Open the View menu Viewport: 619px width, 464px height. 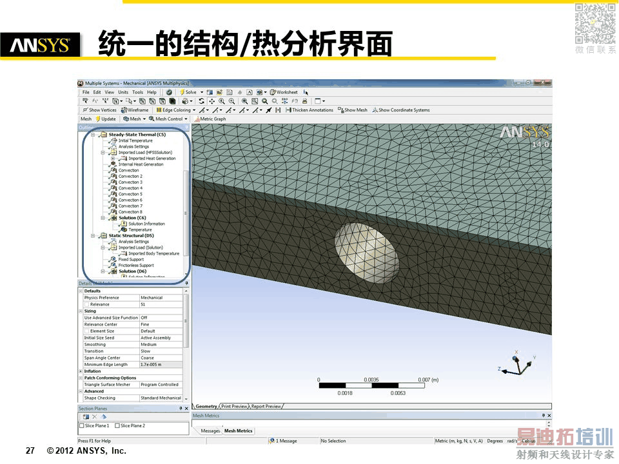[110, 92]
